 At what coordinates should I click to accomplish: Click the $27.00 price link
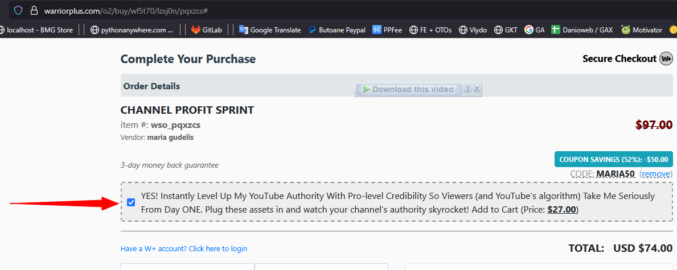click(562, 210)
